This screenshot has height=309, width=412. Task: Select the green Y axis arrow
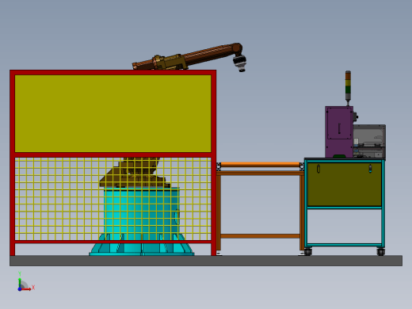click(x=20, y=282)
